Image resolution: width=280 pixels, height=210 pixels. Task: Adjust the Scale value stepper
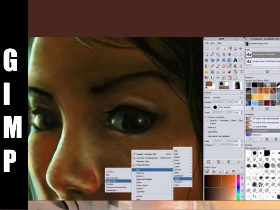point(242,113)
